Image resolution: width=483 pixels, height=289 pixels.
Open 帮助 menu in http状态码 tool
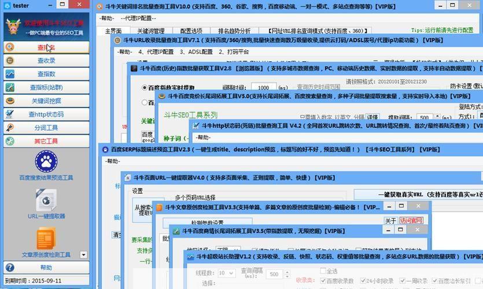(x=202, y=137)
